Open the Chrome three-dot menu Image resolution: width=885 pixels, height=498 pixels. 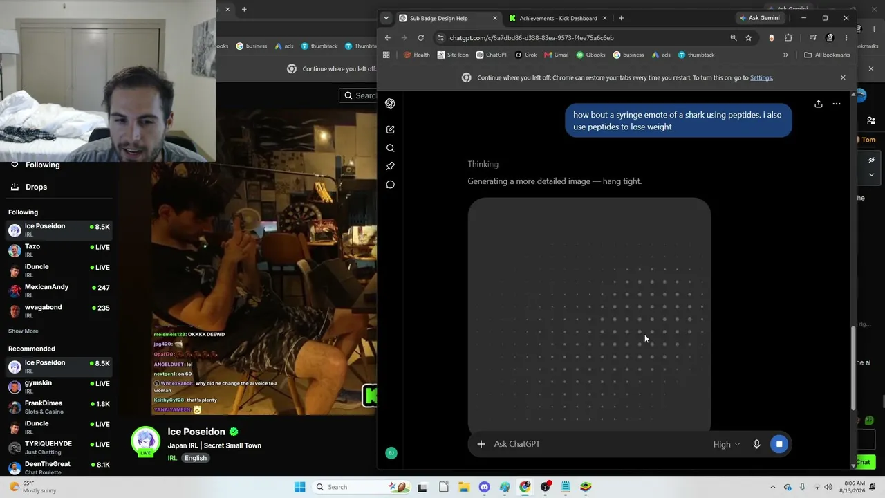point(846,38)
